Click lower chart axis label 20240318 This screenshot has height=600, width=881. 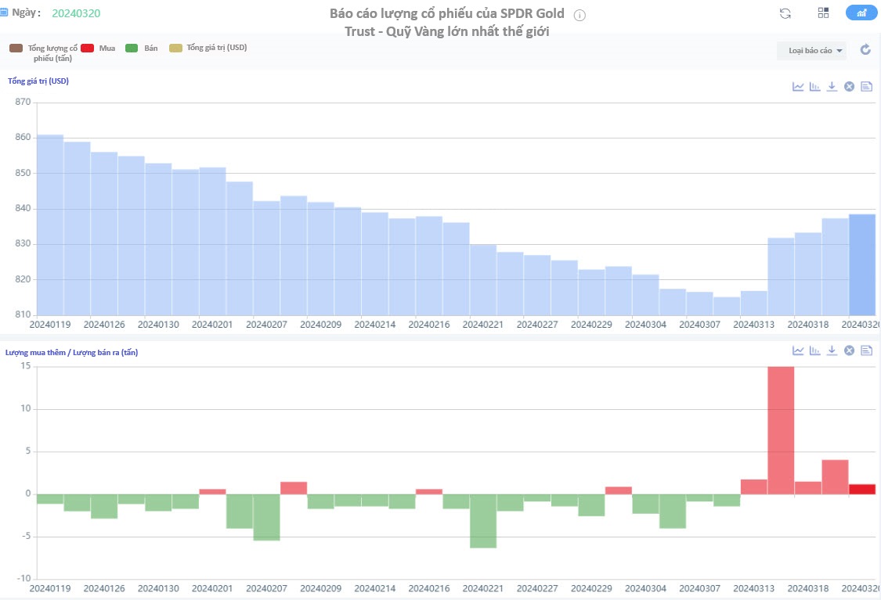pos(808,588)
